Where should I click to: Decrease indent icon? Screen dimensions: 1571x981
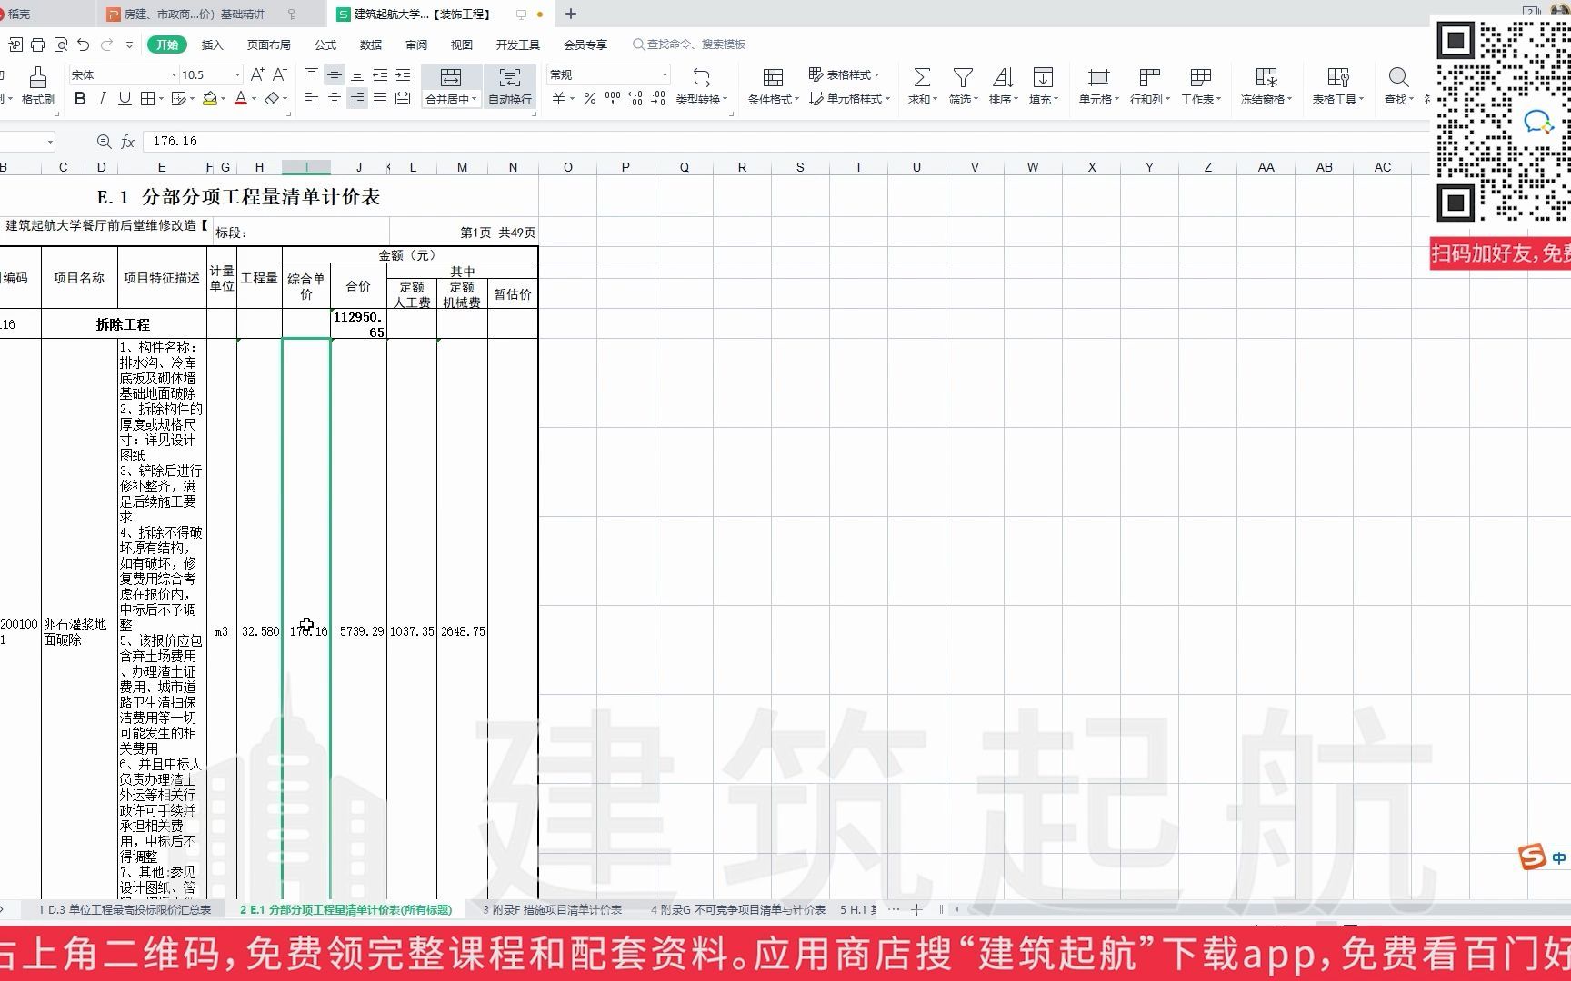point(380,74)
